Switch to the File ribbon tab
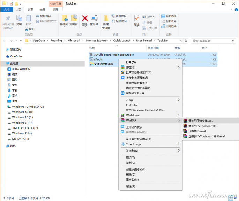This screenshot has width=239, height=201. pos(6,10)
